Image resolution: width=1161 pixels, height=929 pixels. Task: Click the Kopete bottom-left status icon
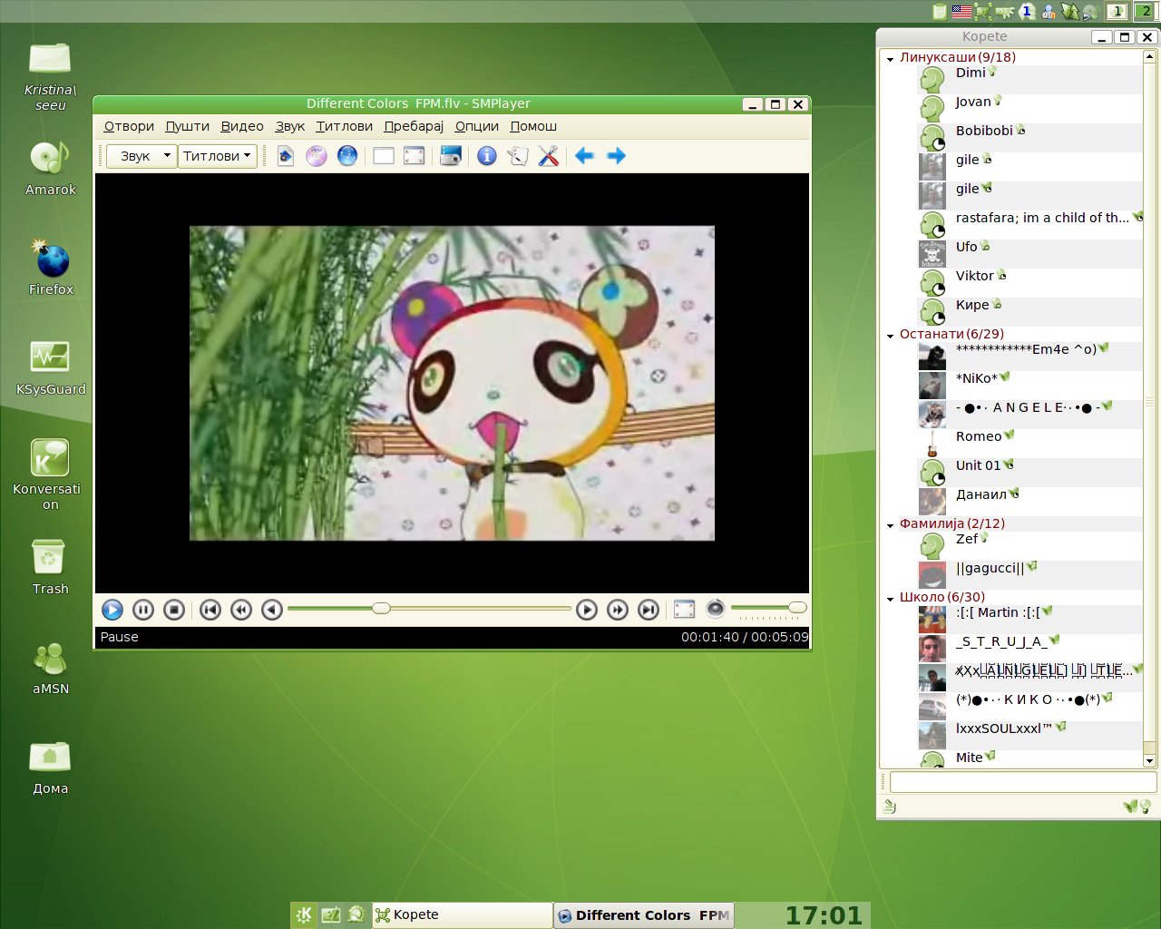(x=890, y=807)
